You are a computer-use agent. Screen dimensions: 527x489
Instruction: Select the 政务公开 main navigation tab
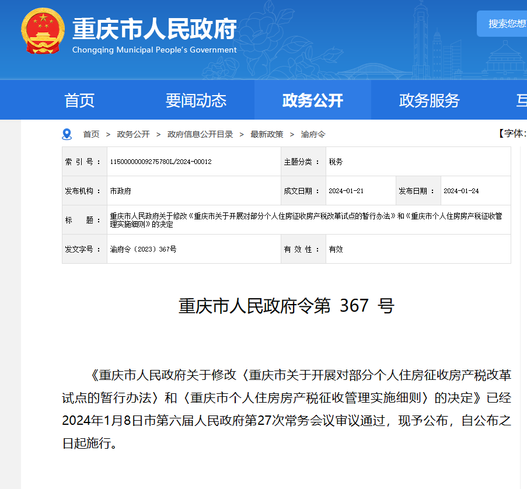[312, 100]
